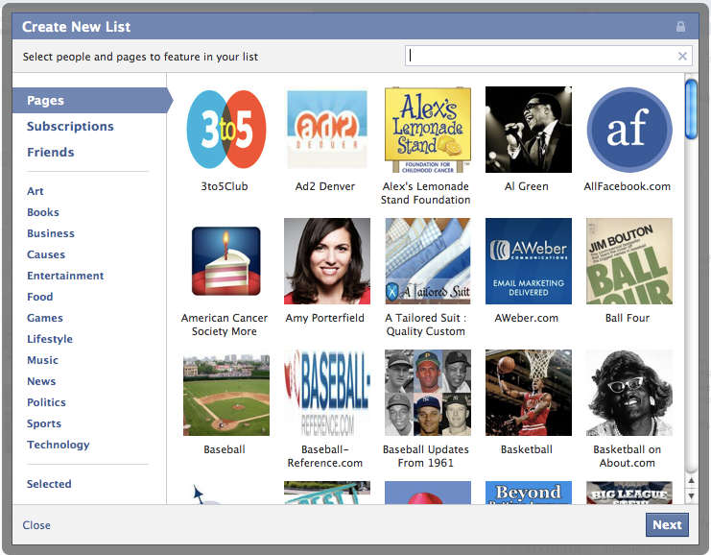This screenshot has height=555, width=711.
Task: Click the Close link
Action: point(36,525)
